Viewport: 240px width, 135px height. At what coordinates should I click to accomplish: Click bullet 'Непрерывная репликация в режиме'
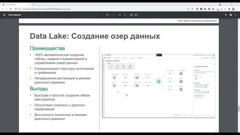tap(63, 80)
